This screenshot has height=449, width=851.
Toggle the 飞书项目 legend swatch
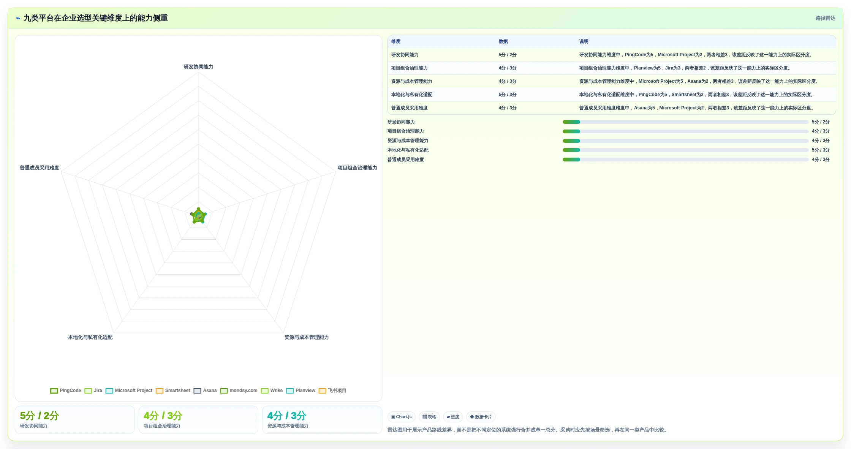coord(322,391)
